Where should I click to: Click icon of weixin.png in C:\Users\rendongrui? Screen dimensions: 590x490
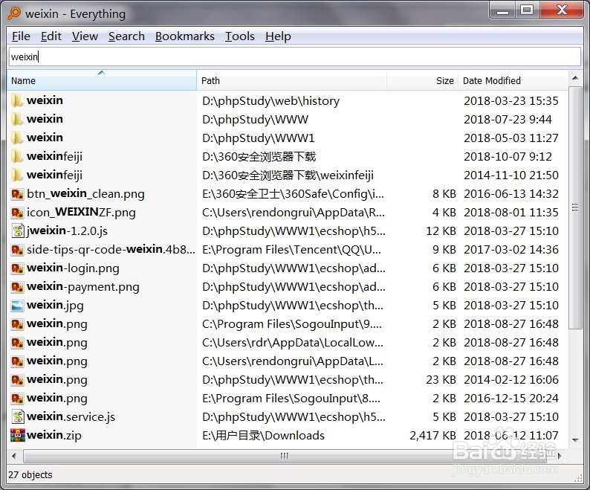(17, 361)
